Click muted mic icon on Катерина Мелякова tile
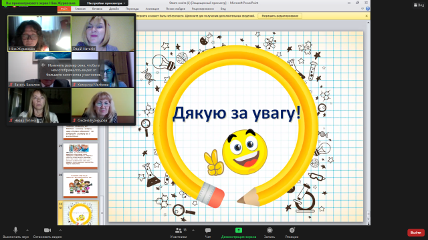The width and height of the screenshot is (428, 240). click(x=74, y=85)
